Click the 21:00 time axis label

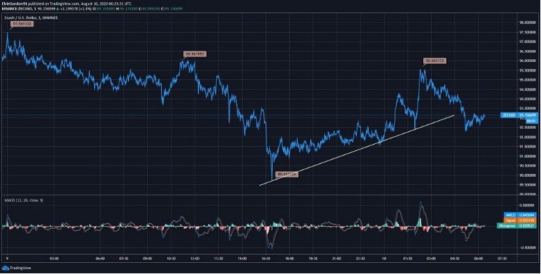[337, 259]
